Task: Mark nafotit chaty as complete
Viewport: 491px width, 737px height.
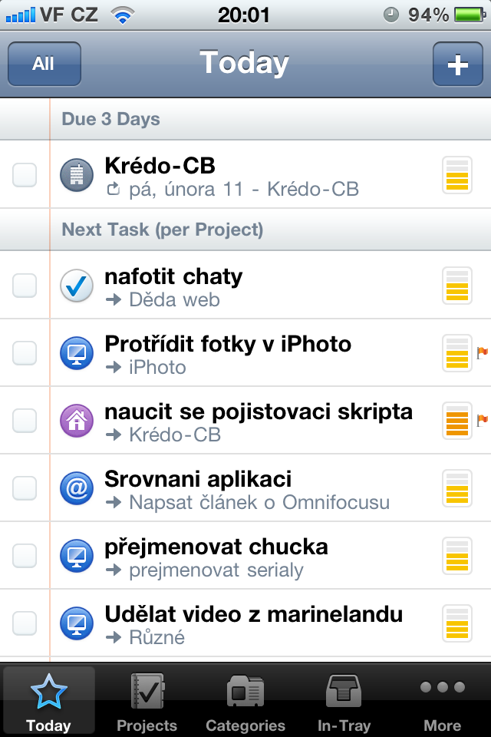Action: point(24,285)
